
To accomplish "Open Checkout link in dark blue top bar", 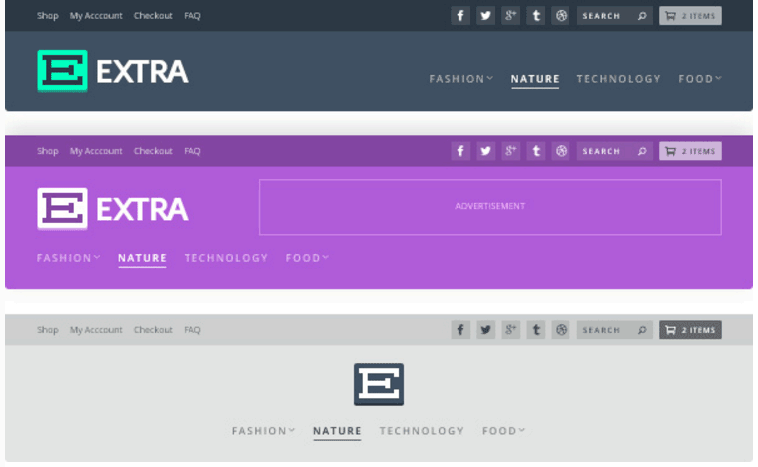I will pos(153,16).
